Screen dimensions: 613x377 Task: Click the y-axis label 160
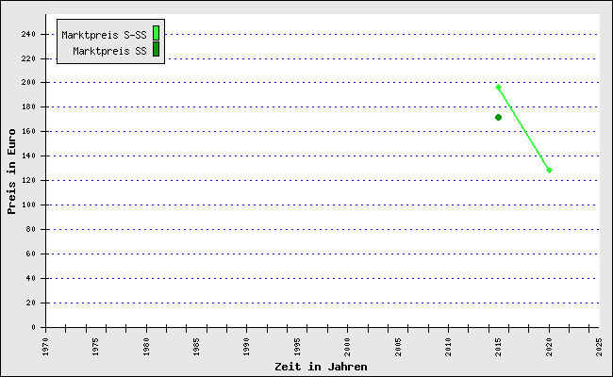tap(28, 131)
